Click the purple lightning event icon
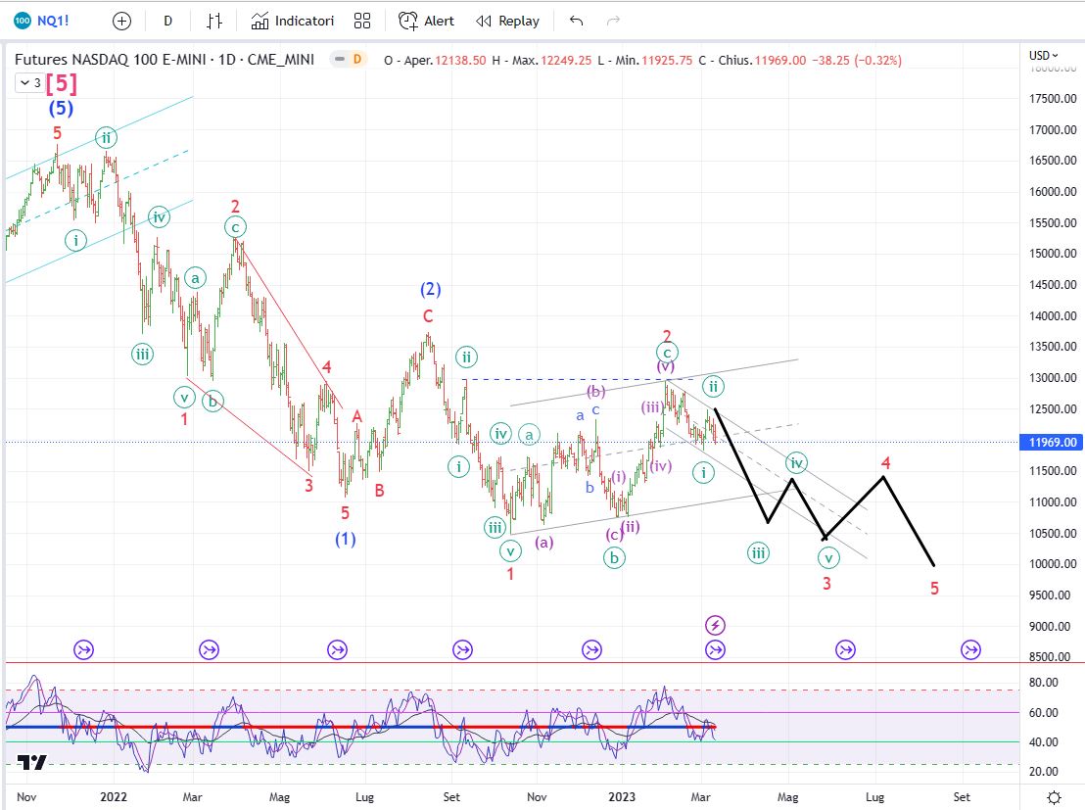The image size is (1085, 810). pyautogui.click(x=715, y=626)
